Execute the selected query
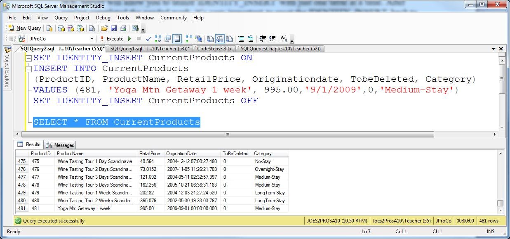The height and width of the screenshot is (239, 510). tap(112, 39)
